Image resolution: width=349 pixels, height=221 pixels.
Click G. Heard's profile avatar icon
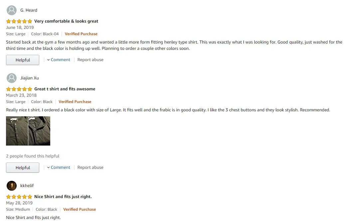(12, 10)
